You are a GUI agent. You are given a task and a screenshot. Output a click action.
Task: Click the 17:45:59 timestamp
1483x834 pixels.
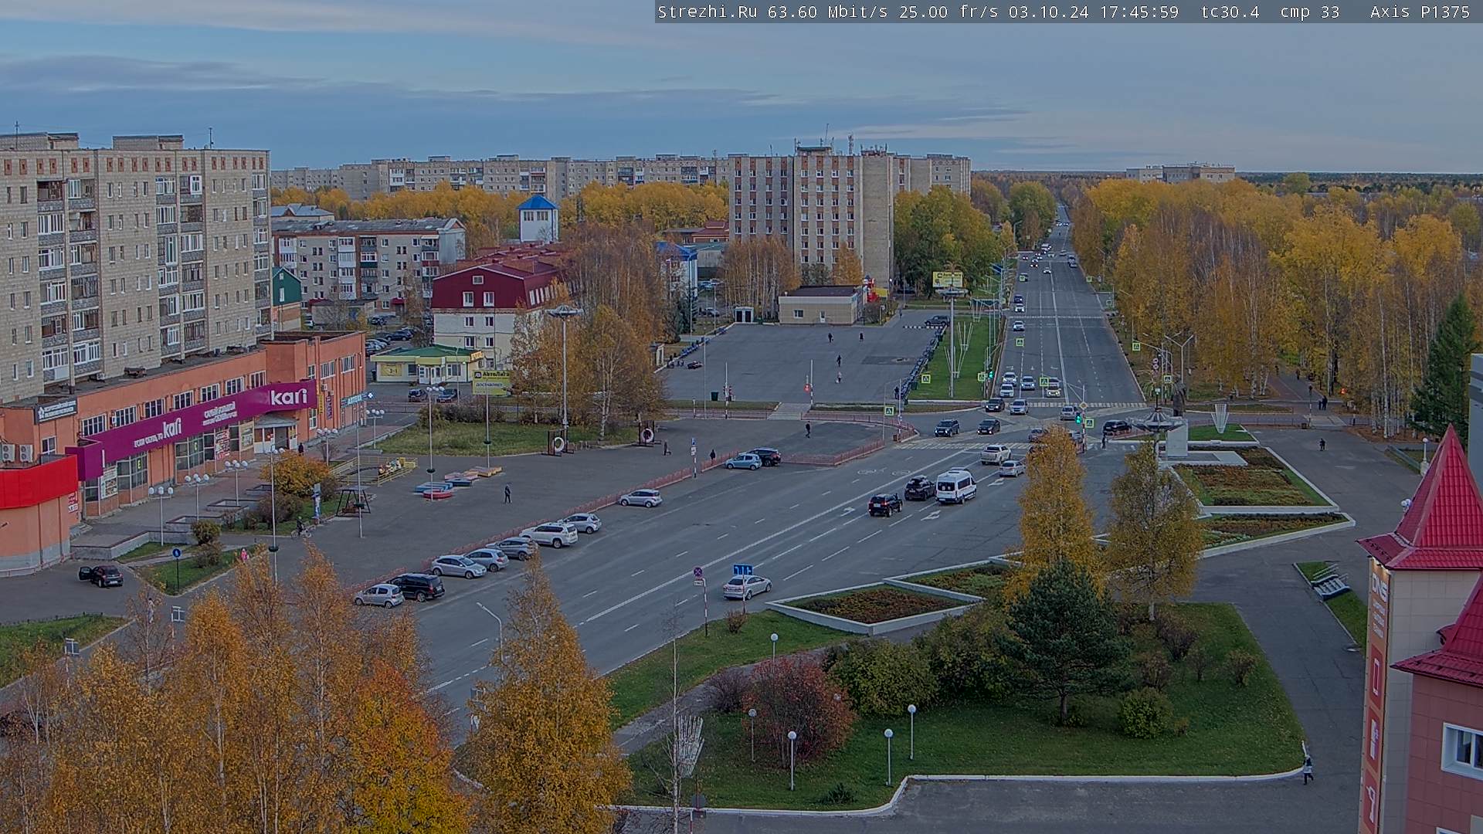[1138, 12]
